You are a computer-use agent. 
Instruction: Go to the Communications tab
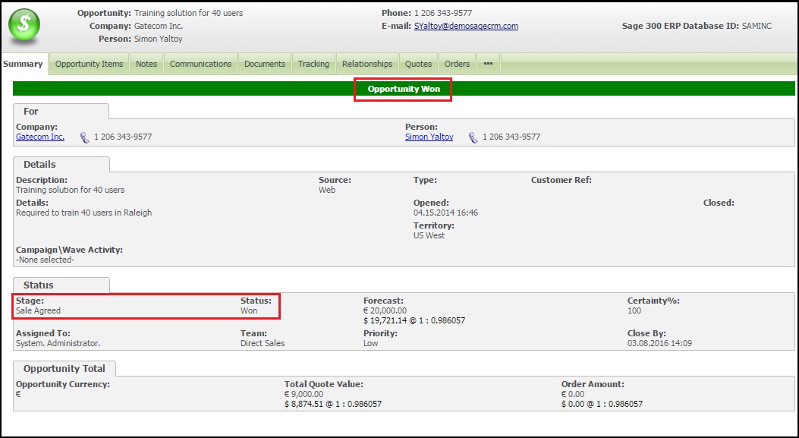(x=201, y=64)
